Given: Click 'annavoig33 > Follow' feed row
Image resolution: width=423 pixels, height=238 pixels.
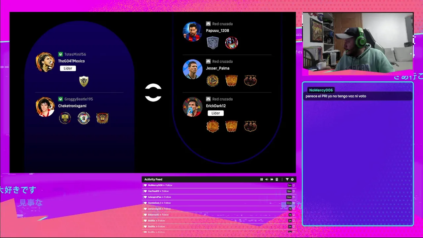Looking at the screenshot, I should click(x=218, y=209).
